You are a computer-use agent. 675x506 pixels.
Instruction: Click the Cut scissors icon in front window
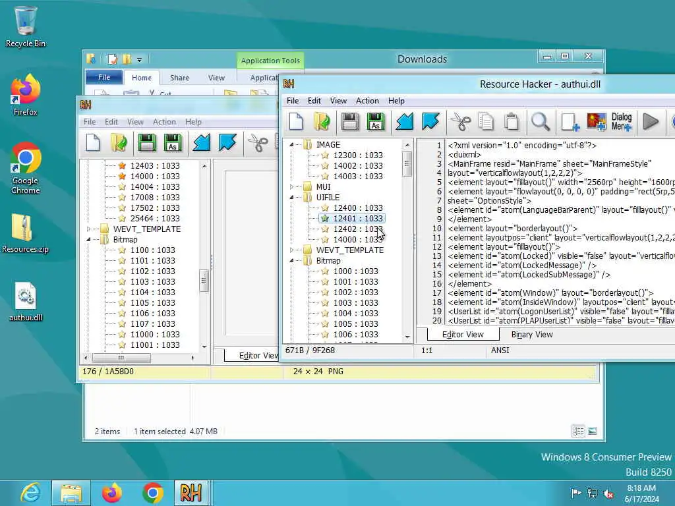coord(460,122)
